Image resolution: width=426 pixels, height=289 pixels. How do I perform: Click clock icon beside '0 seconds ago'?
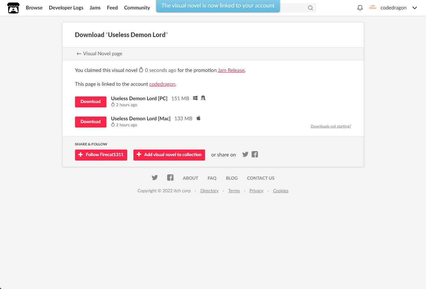(141, 70)
